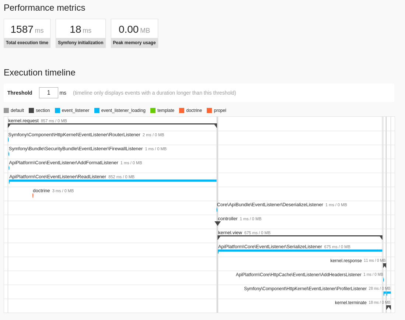Click the doctrine legend swatch
The width and height of the screenshot is (405, 320).
coord(181,110)
